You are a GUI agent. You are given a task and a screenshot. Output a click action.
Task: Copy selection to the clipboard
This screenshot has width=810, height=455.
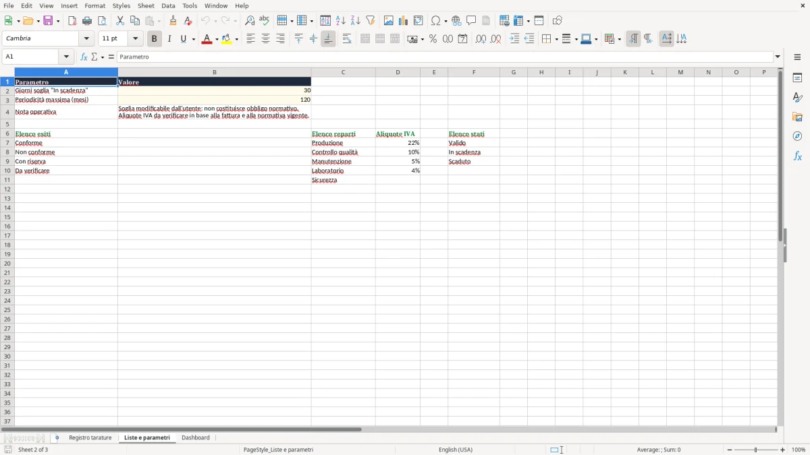pos(135,21)
